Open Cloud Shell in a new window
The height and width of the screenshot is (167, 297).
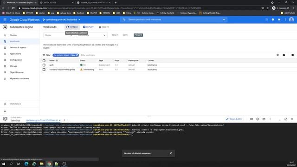(x=286, y=119)
